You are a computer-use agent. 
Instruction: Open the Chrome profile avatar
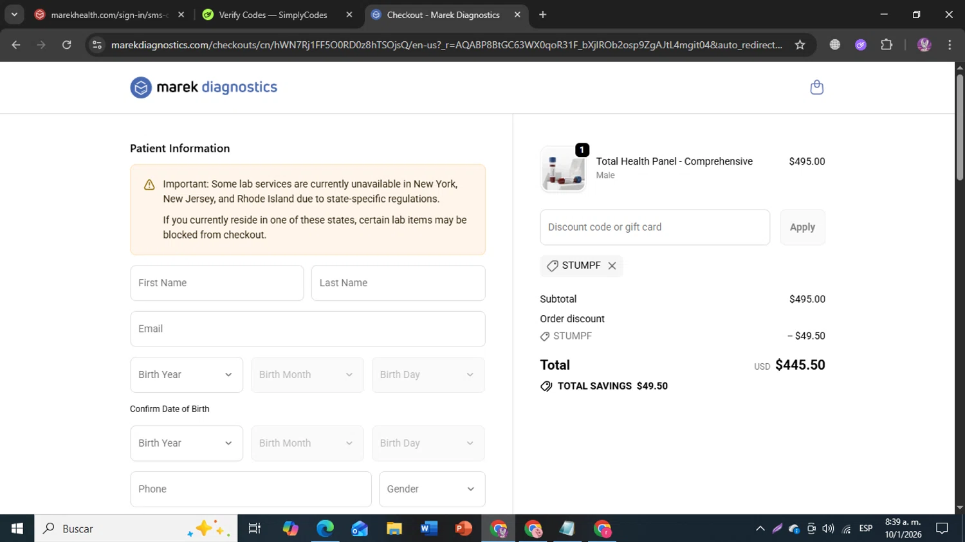pyautogui.click(x=924, y=44)
